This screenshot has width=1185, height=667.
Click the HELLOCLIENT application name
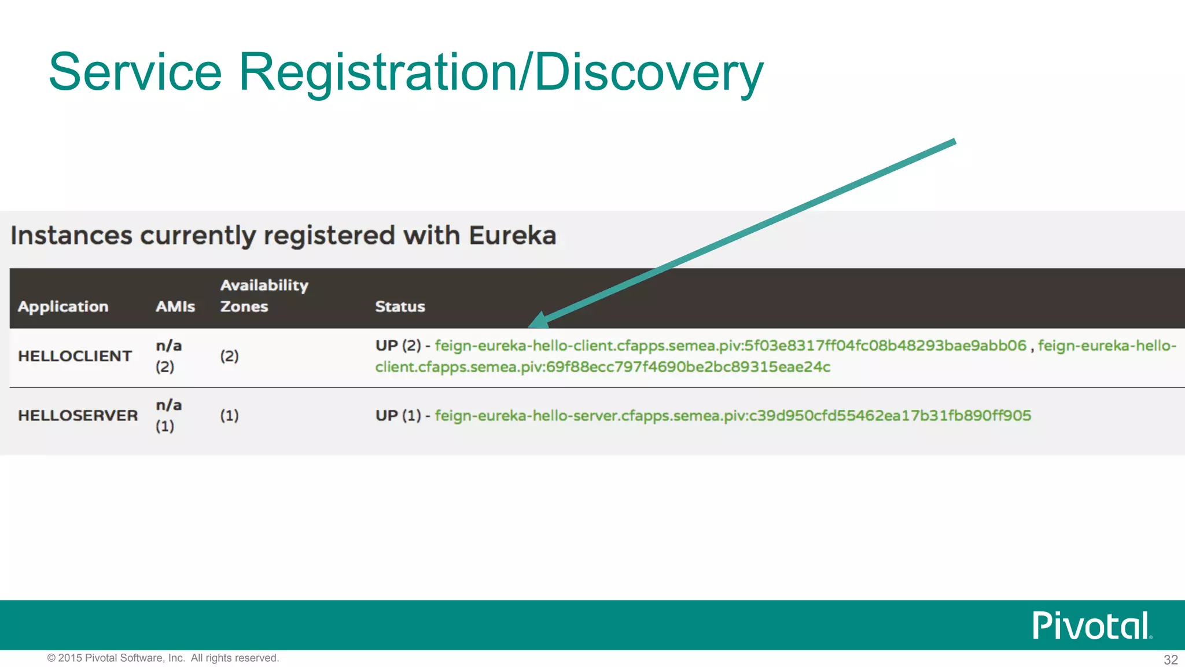pyautogui.click(x=75, y=356)
